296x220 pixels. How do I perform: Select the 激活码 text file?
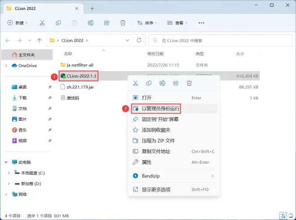pyautogui.click(x=70, y=98)
